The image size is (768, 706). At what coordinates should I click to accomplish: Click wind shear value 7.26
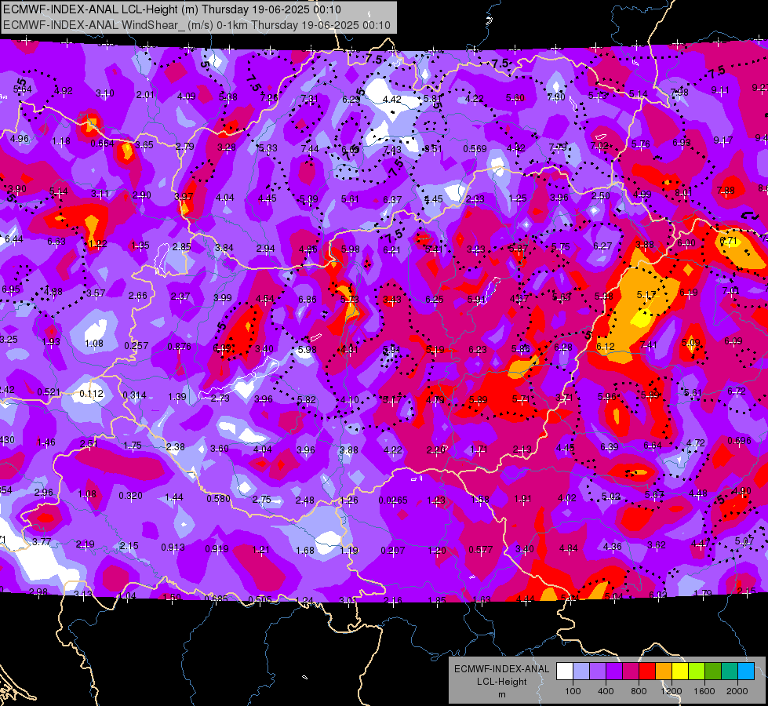pyautogui.click(x=269, y=97)
